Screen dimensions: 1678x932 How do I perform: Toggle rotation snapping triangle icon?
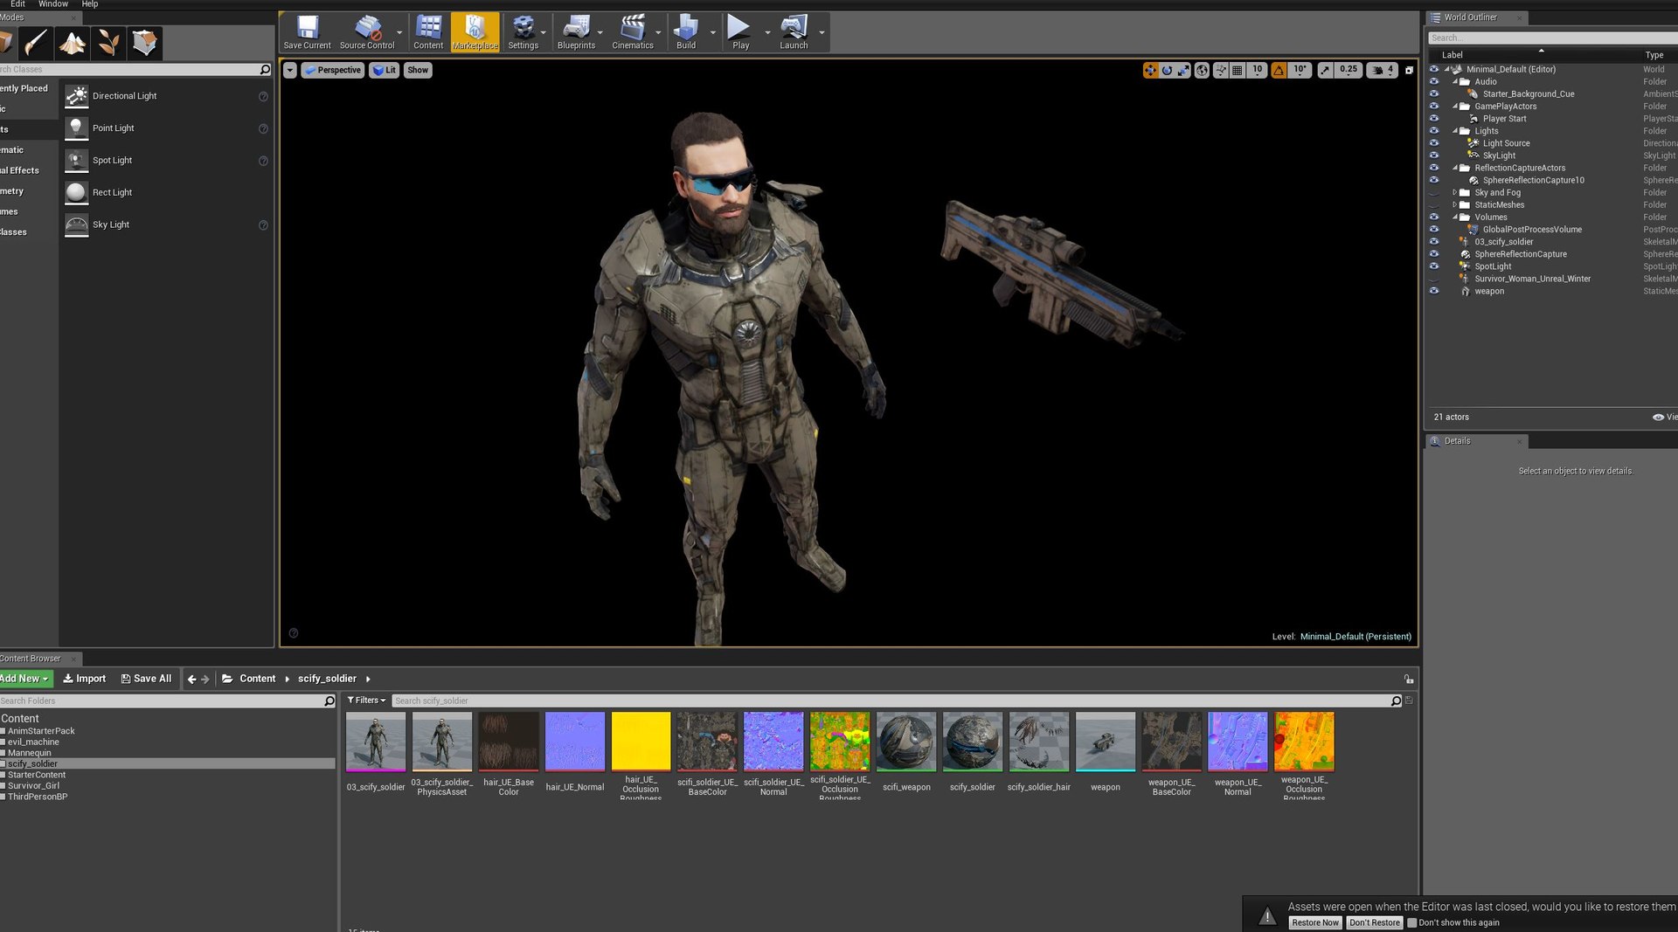click(1279, 70)
